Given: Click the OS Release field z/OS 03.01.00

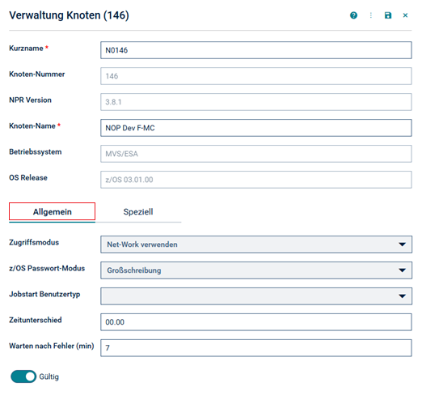Looking at the screenshot, I should [x=256, y=180].
